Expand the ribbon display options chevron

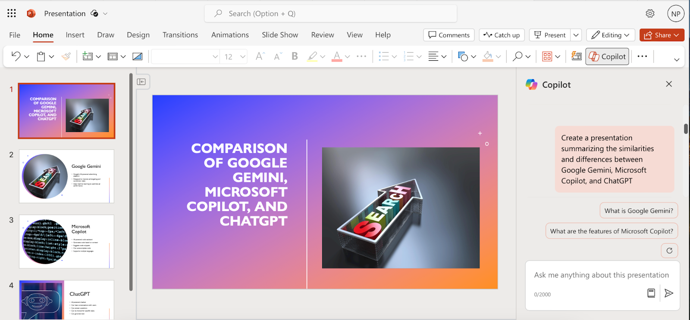point(677,60)
